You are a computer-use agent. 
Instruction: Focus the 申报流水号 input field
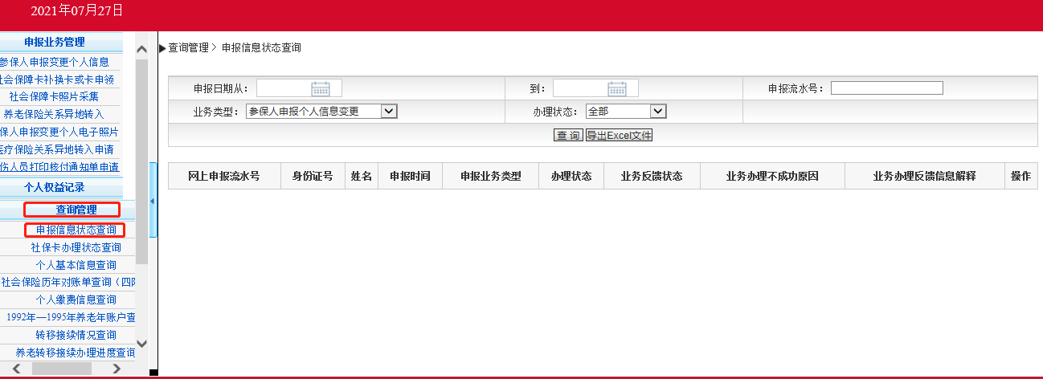coord(887,88)
